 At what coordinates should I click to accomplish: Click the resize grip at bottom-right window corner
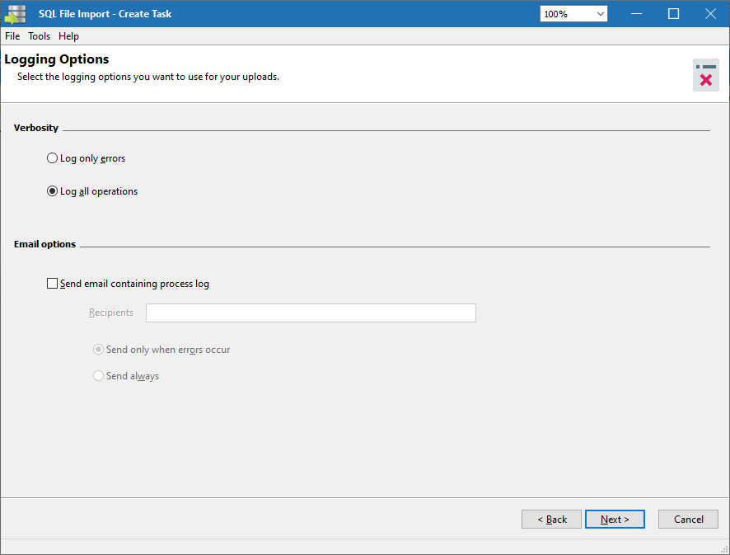pyautogui.click(x=723, y=548)
